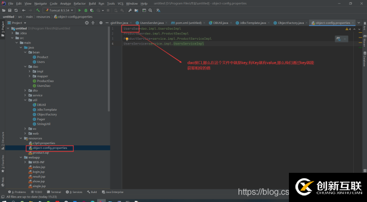Go to next highlighted error down arrow
The image size is (367, 202).
pos(359,29)
